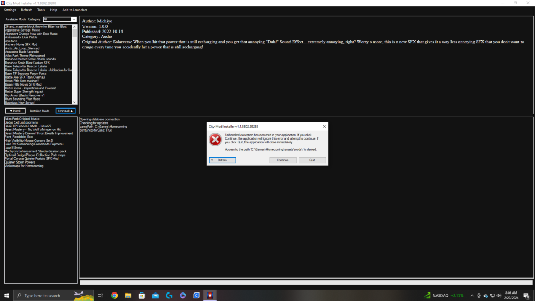Image resolution: width=535 pixels, height=301 pixels.
Task: Click the red error icon in the dialog
Action: coord(215,140)
